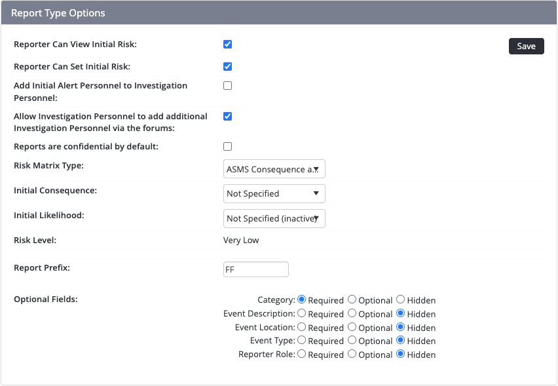Set Reporter Role to Optional
The width and height of the screenshot is (558, 386).
click(353, 355)
